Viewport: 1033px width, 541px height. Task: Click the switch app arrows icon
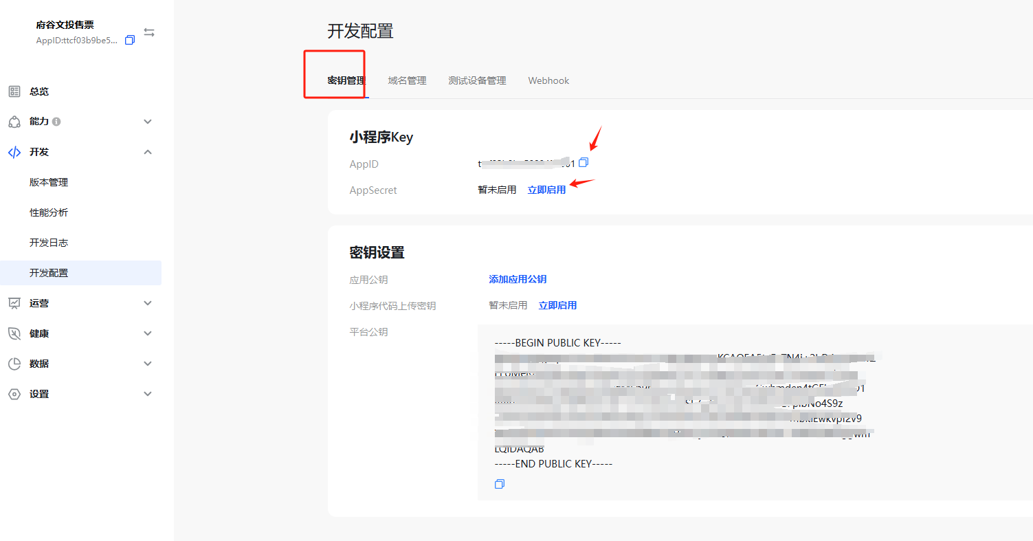[149, 32]
